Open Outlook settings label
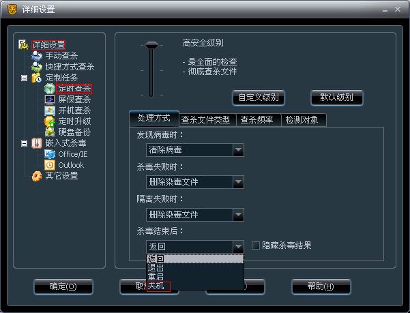 click(71, 165)
